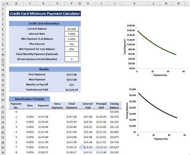Select the Introductory Period cell with 0

click(x=71, y=59)
